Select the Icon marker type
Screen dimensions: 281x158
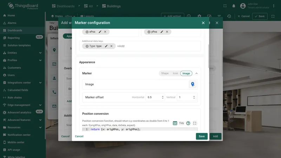(175, 73)
